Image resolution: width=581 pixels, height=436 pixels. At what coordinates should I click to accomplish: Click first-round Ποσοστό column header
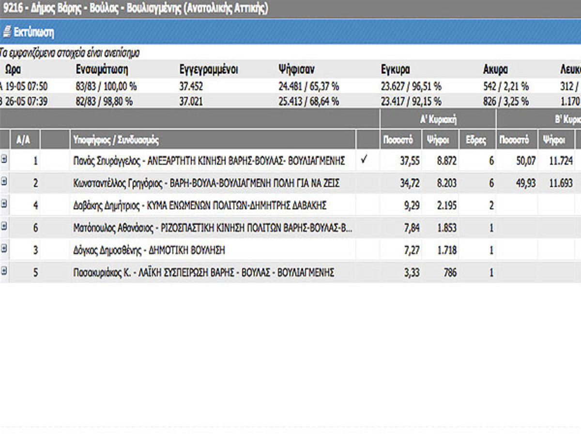[x=400, y=140]
